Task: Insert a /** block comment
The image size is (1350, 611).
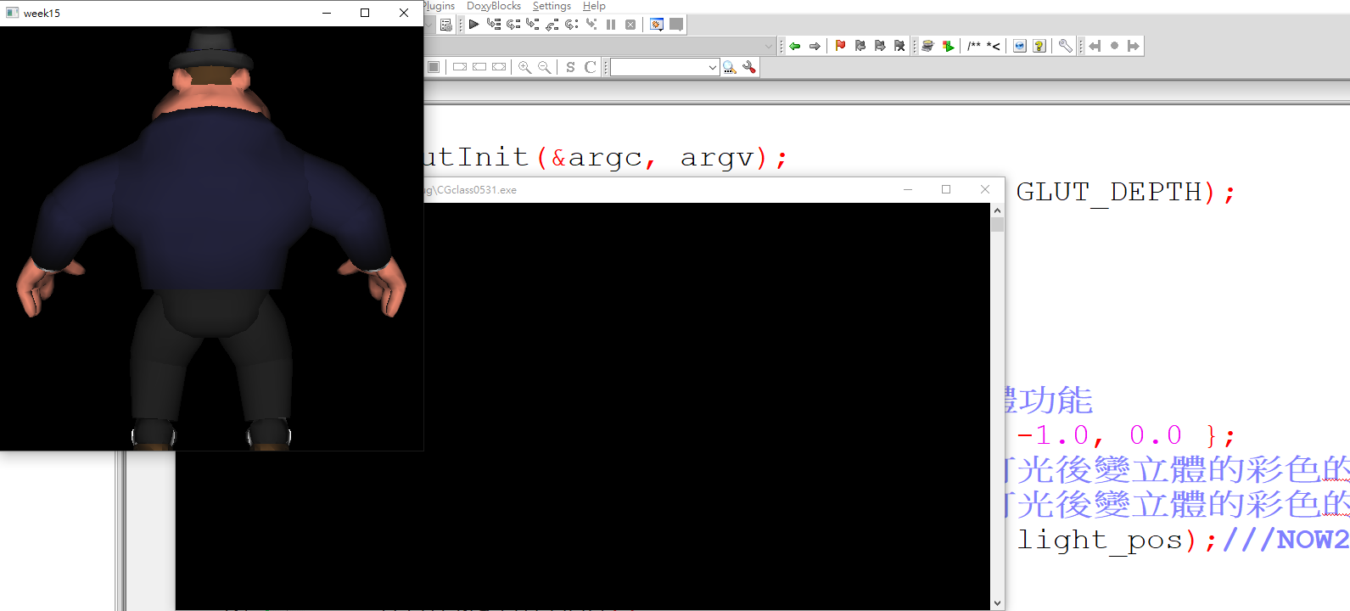Action: 974,46
